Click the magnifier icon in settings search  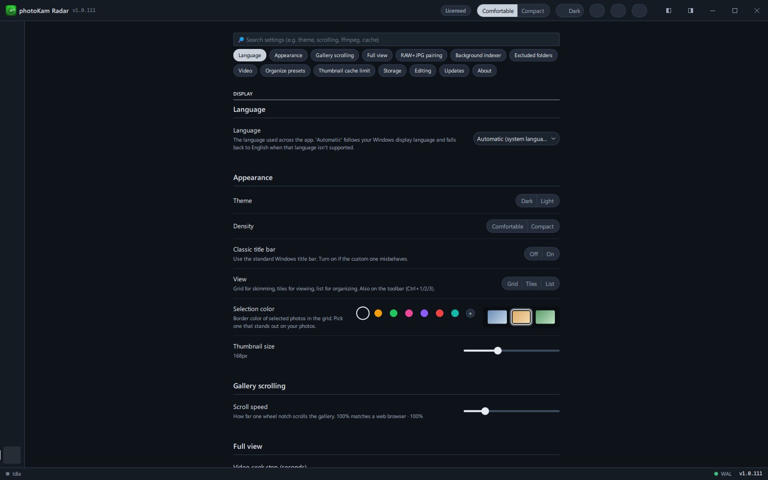click(x=241, y=40)
